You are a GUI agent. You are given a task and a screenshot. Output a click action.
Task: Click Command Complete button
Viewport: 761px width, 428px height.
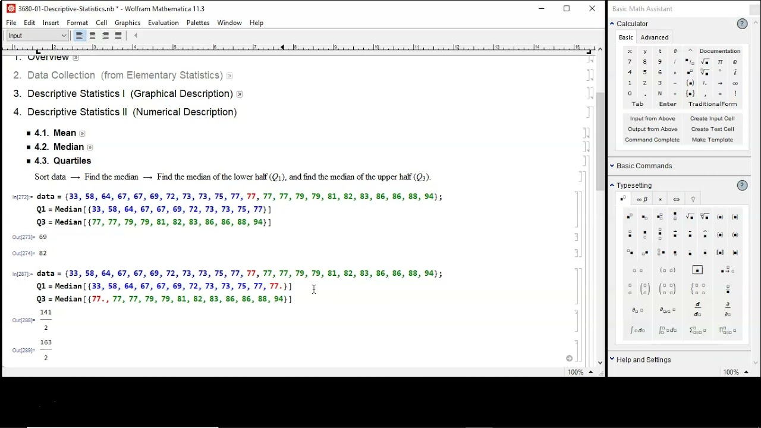pos(652,140)
